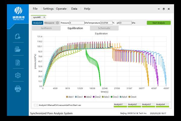Open the File menu

coord(35,9)
